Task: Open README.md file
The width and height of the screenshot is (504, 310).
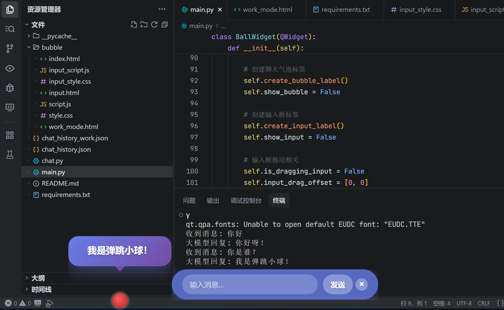Action: [x=97, y=183]
